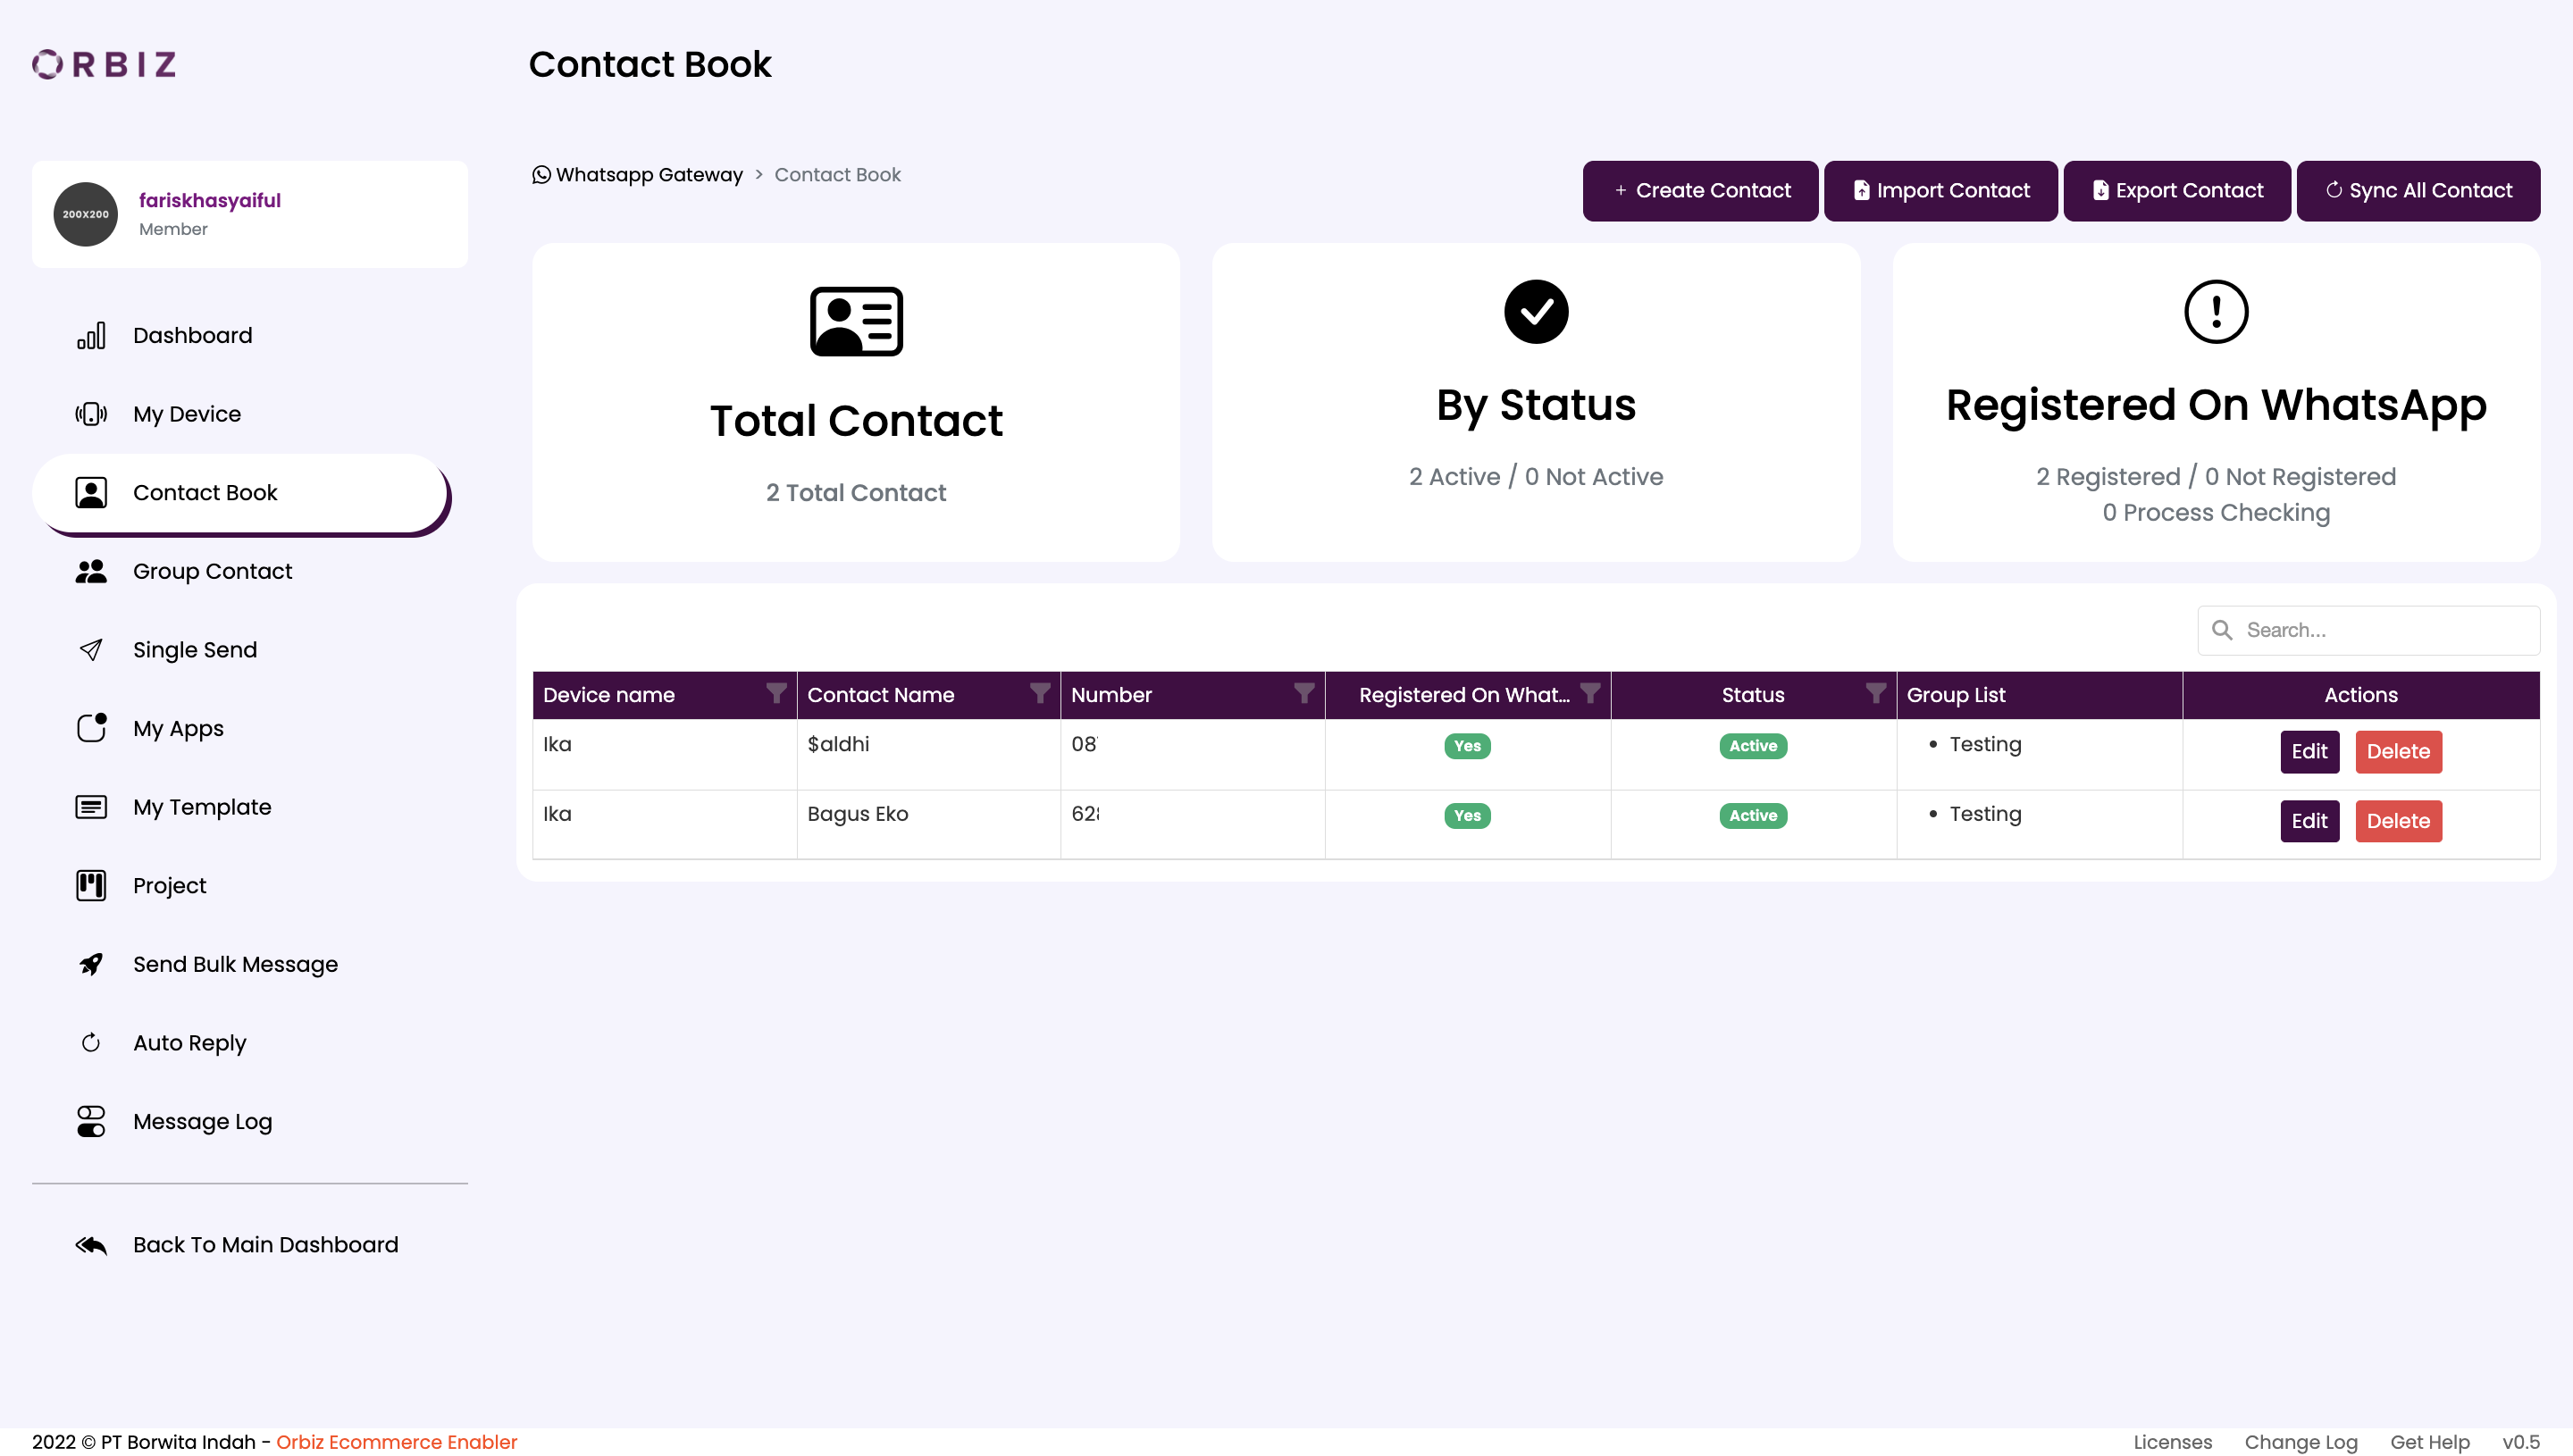This screenshot has width=2573, height=1456.
Task: Open Registered On WhatsApp column filter
Action: tap(1590, 693)
